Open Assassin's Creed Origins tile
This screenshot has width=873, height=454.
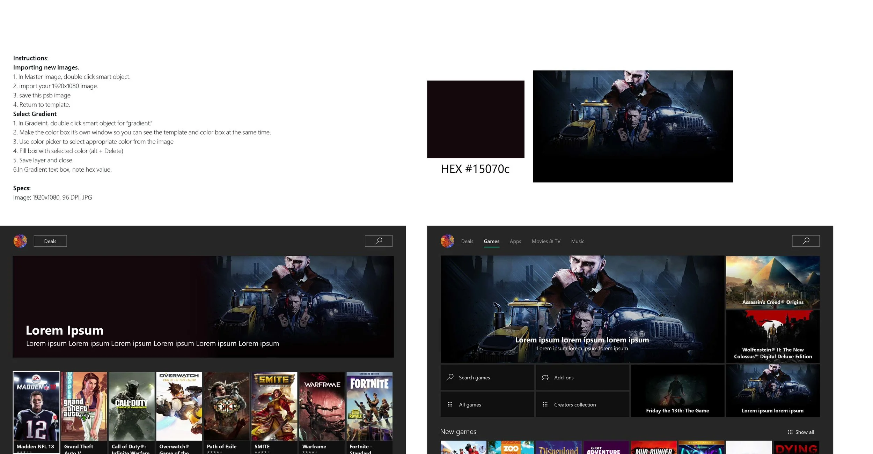[x=773, y=282]
